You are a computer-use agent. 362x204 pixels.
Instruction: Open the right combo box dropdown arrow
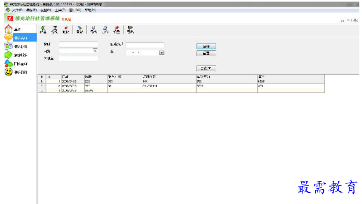click(162, 53)
